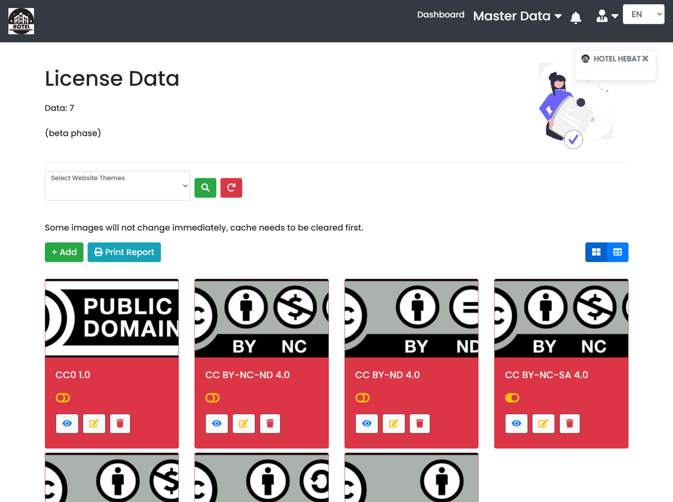The width and height of the screenshot is (673, 502).
Task: Open the Select Website Themes dropdown
Action: tap(117, 186)
